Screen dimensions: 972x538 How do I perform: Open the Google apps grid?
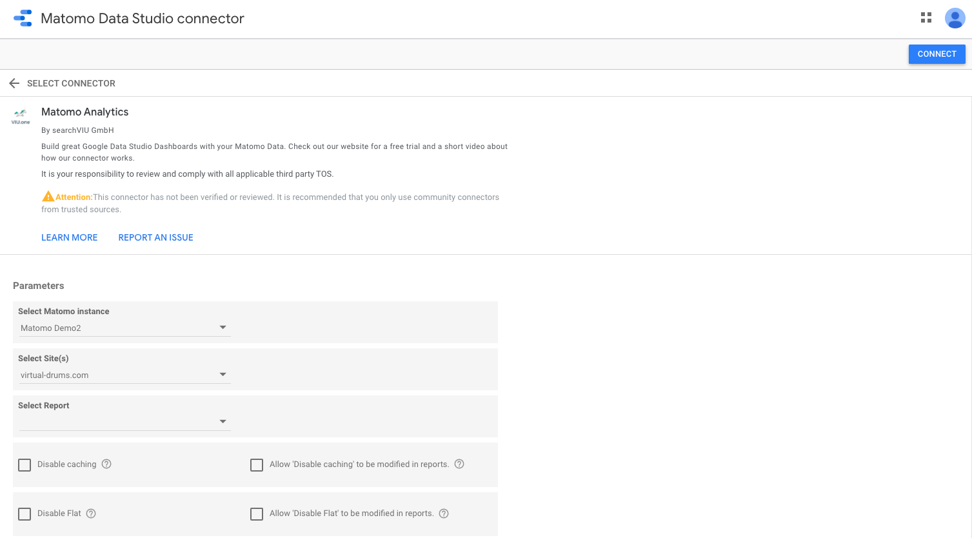click(926, 18)
